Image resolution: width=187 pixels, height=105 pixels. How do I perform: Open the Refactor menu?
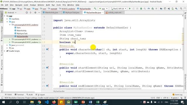click(x=41, y=5)
